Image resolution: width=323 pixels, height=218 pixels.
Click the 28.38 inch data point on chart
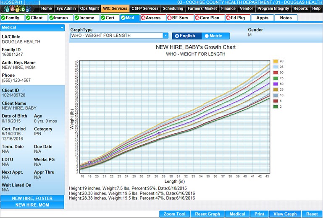[159, 133]
